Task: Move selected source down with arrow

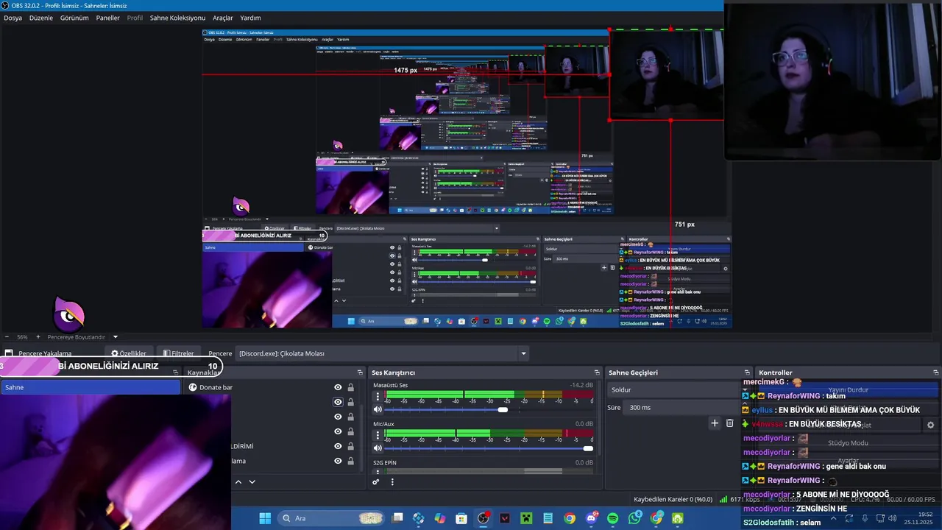Action: tap(252, 481)
